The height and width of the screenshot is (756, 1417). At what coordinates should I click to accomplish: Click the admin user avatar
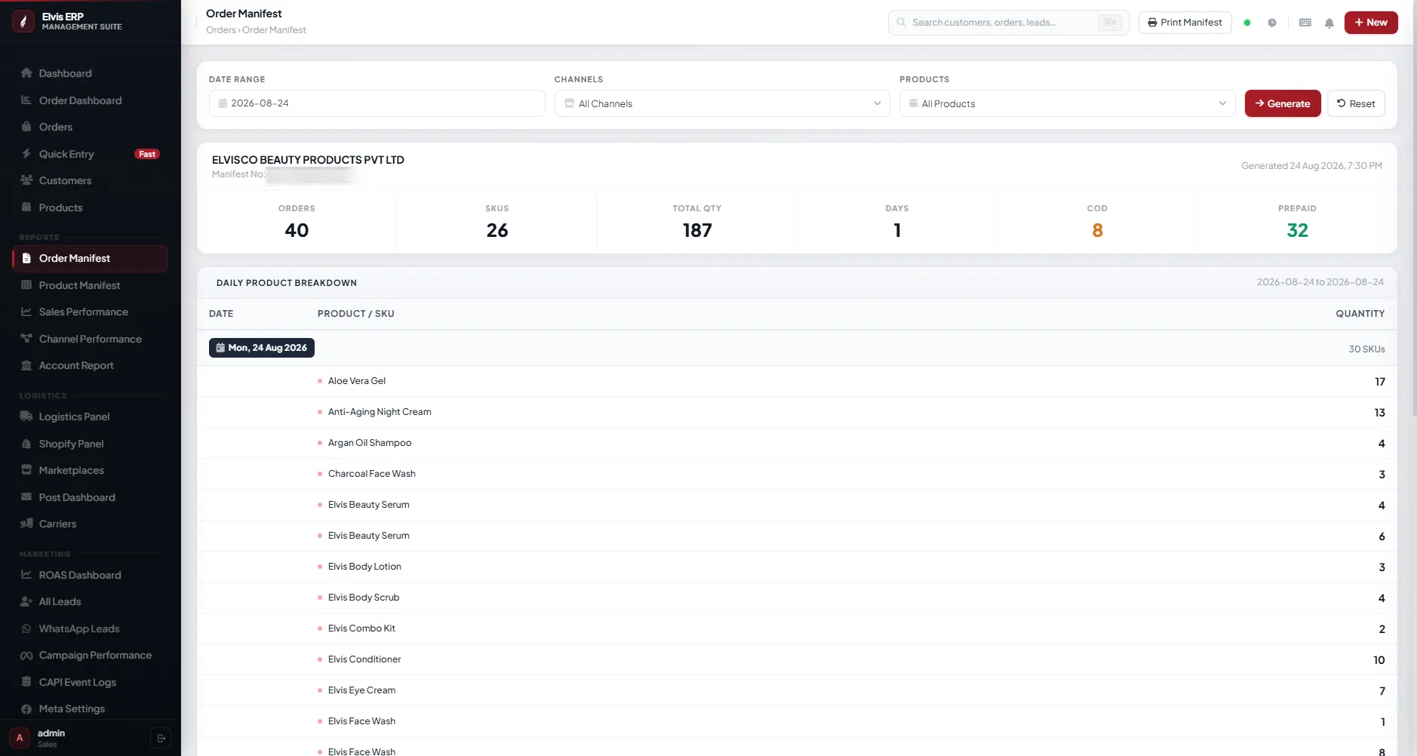point(20,738)
